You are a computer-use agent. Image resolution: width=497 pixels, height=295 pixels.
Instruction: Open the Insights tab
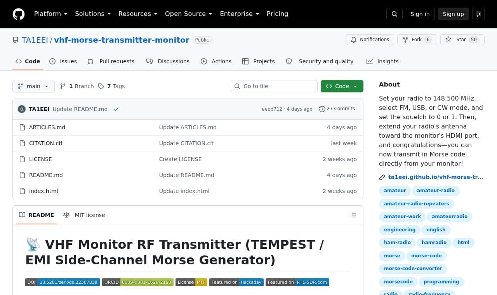383,61
